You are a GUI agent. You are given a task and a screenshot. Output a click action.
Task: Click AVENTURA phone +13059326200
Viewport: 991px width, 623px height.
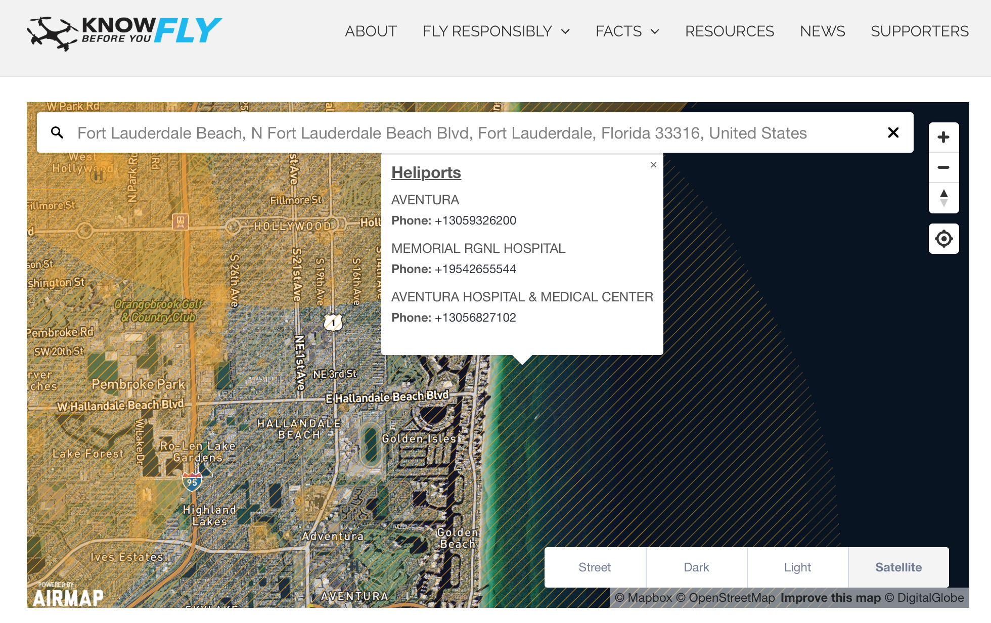475,220
